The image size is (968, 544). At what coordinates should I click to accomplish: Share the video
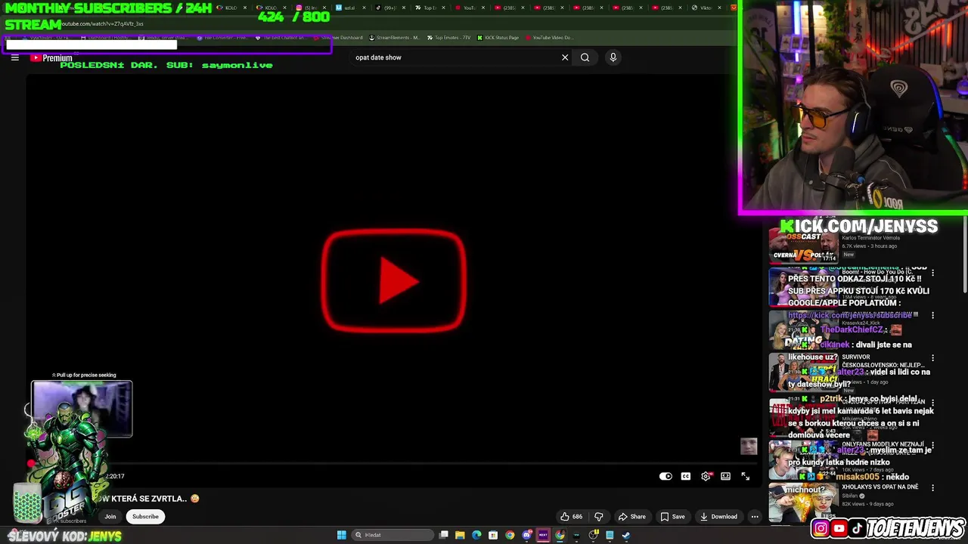[x=632, y=517]
